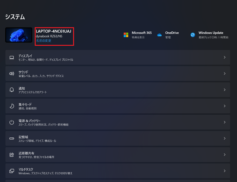Click the Nearby sharing icon

tap(12, 155)
